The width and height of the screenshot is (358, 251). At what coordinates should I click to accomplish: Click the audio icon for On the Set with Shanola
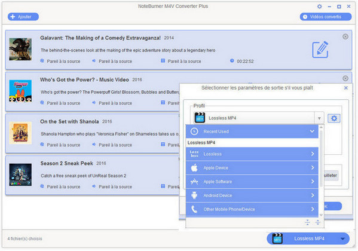[94, 145]
